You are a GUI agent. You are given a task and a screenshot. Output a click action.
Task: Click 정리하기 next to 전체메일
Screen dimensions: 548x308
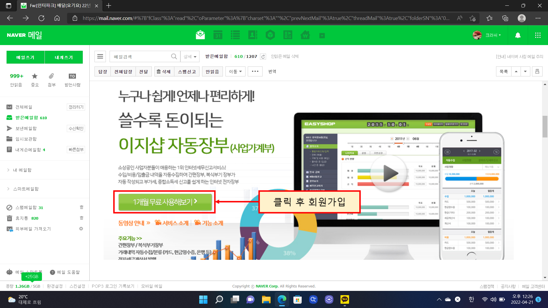pos(76,107)
